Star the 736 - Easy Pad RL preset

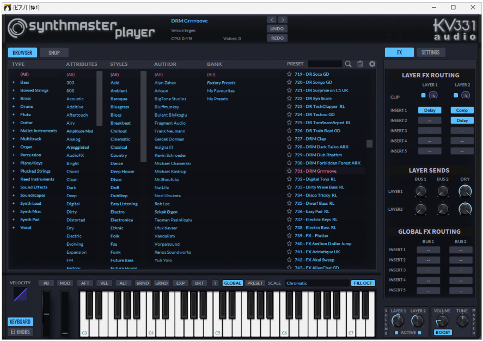(x=289, y=211)
